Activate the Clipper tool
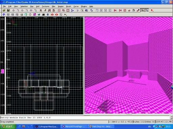 [72, 10]
